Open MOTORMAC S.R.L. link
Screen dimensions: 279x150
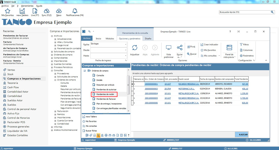click(187, 89)
